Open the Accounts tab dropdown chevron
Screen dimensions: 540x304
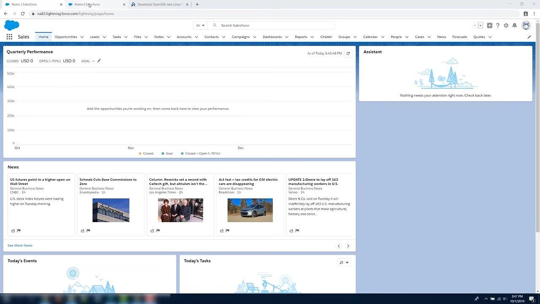pyautogui.click(x=196, y=37)
